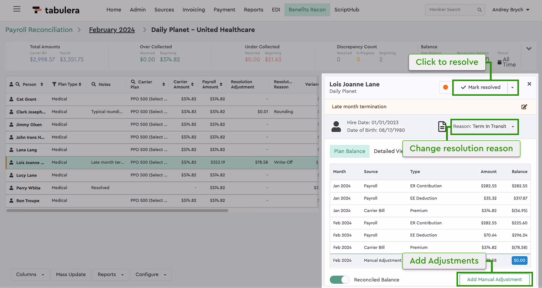
Task: Open the Reports dropdown button at bottom
Action: tap(110, 274)
